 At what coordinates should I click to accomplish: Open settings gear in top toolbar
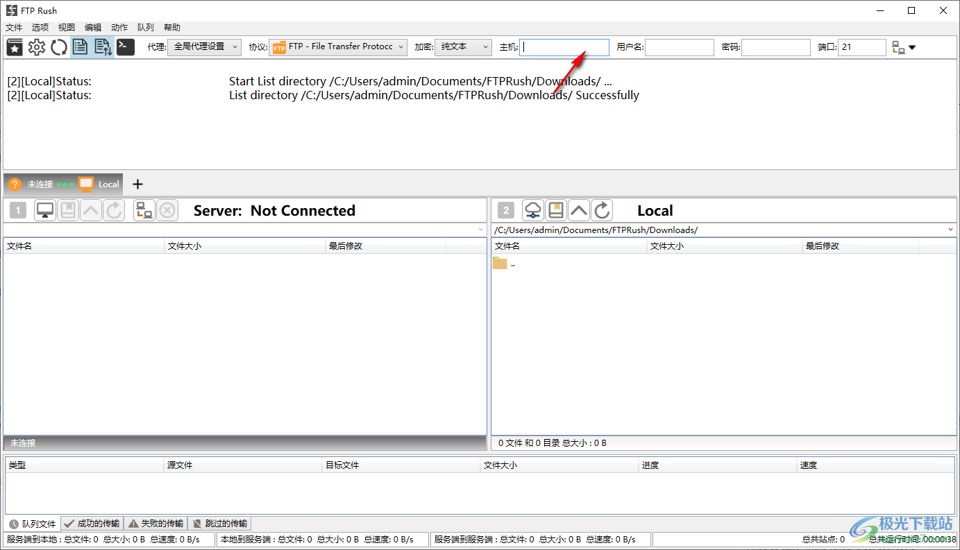(x=37, y=47)
